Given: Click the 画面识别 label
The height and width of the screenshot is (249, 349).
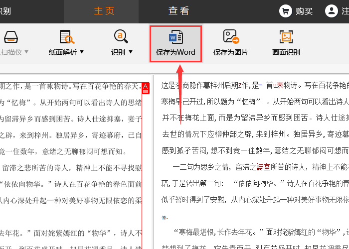Looking at the screenshot, I should (286, 52).
